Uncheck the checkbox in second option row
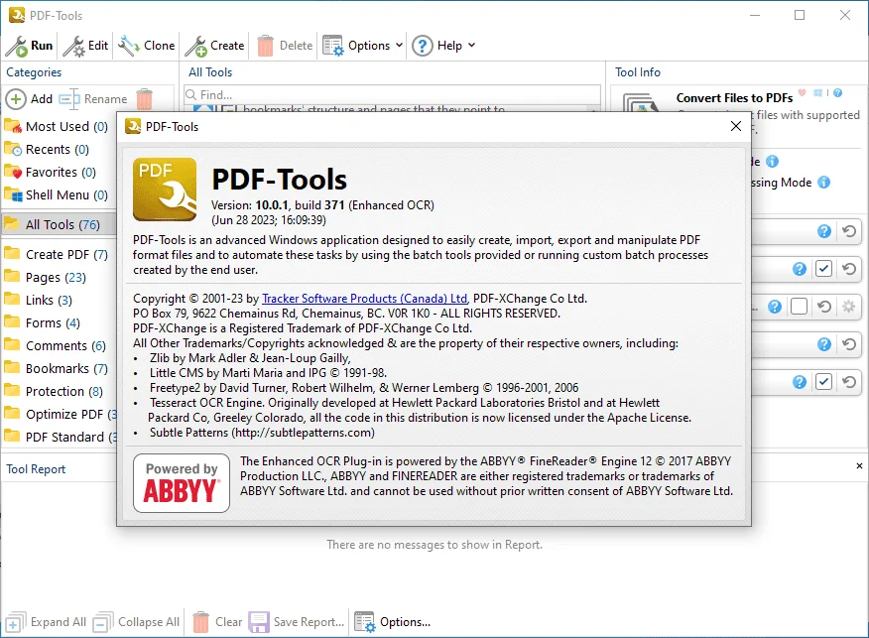 (824, 269)
